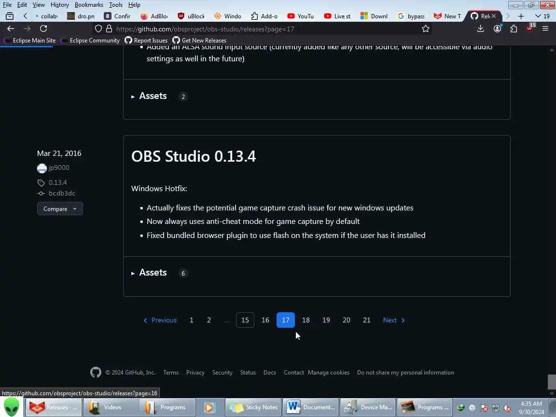Close the GitHub Releases tab
The width and height of the screenshot is (556, 417).
(x=494, y=16)
